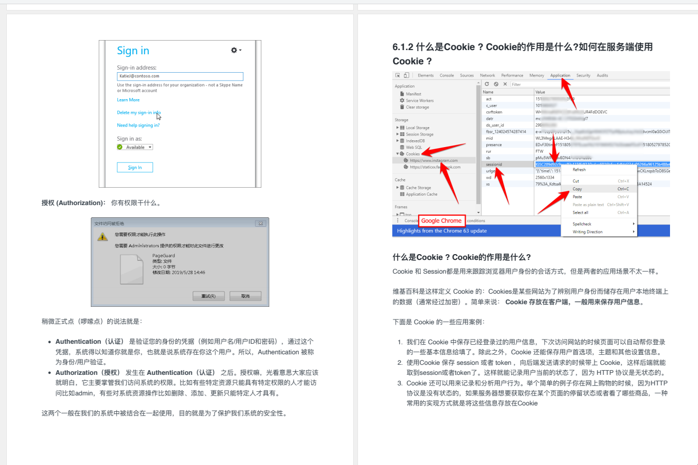This screenshot has width=698, height=465.
Task: Toggle the DevTools device toolbar icon
Action: 406,75
